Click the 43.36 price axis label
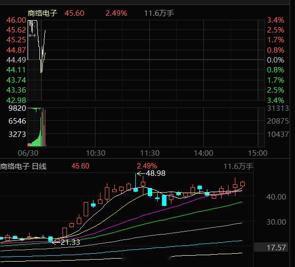This screenshot has height=267, width=295. coord(16,90)
